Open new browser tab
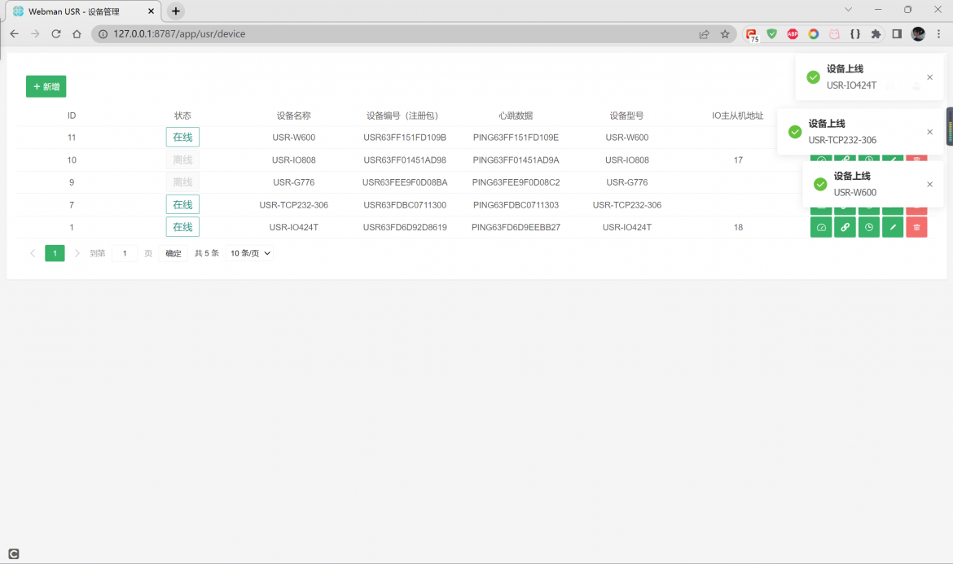This screenshot has height=564, width=953. pos(176,11)
